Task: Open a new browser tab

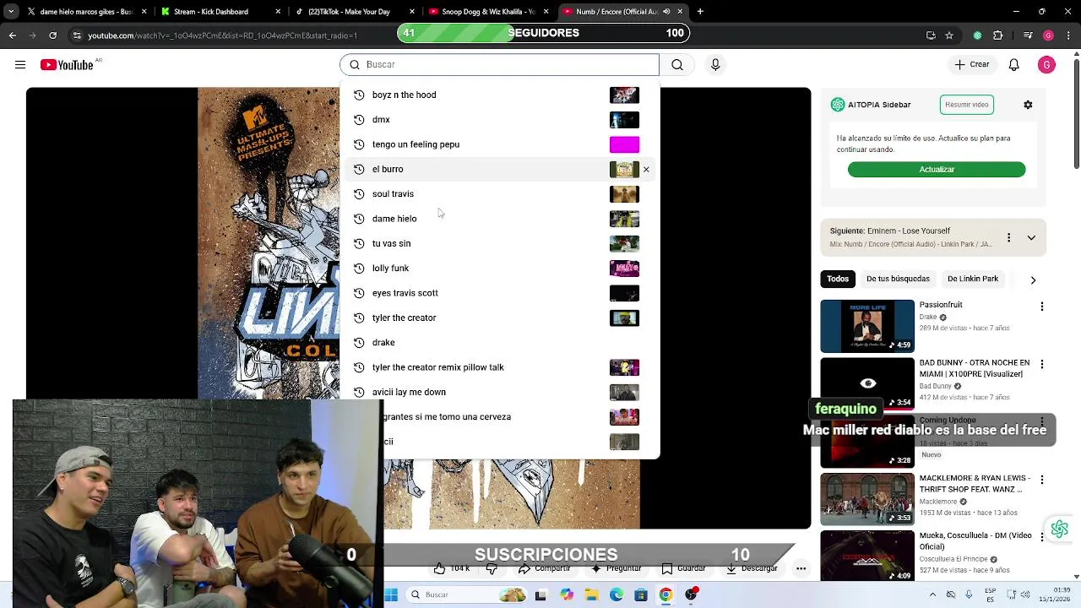Action: point(700,12)
